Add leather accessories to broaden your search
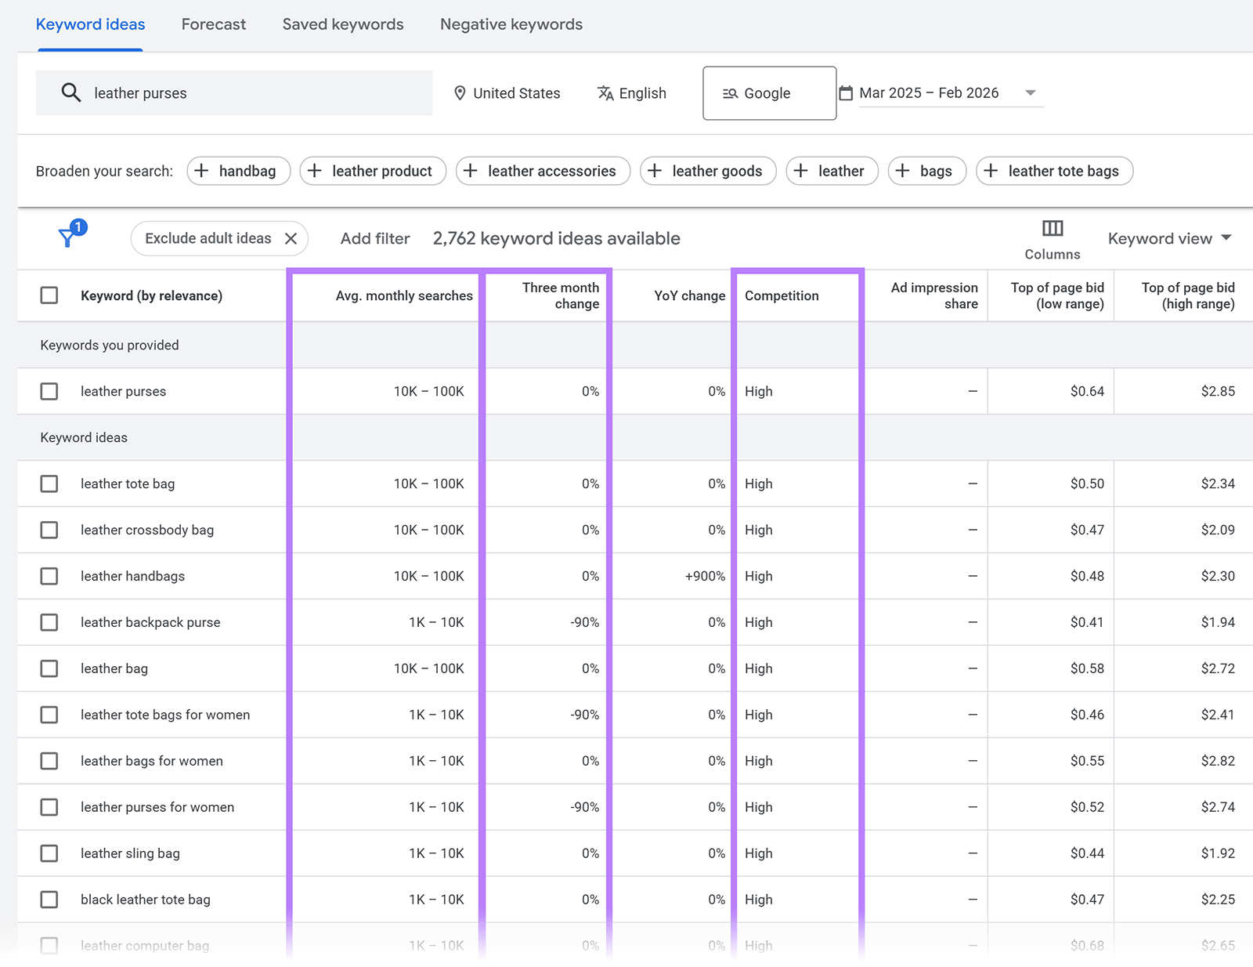The image size is (1253, 967). (543, 171)
